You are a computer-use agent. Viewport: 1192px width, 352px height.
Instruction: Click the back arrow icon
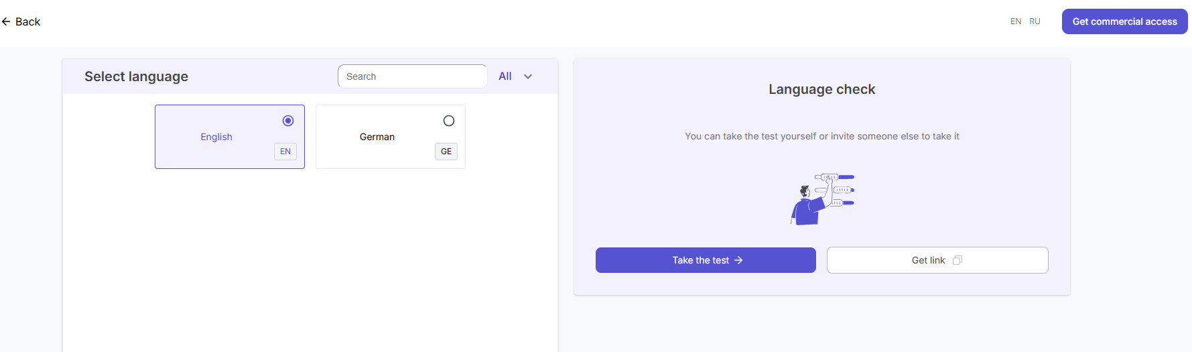6,21
